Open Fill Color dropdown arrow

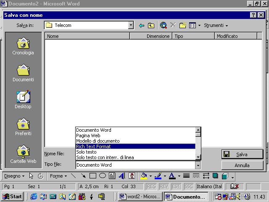(150, 176)
